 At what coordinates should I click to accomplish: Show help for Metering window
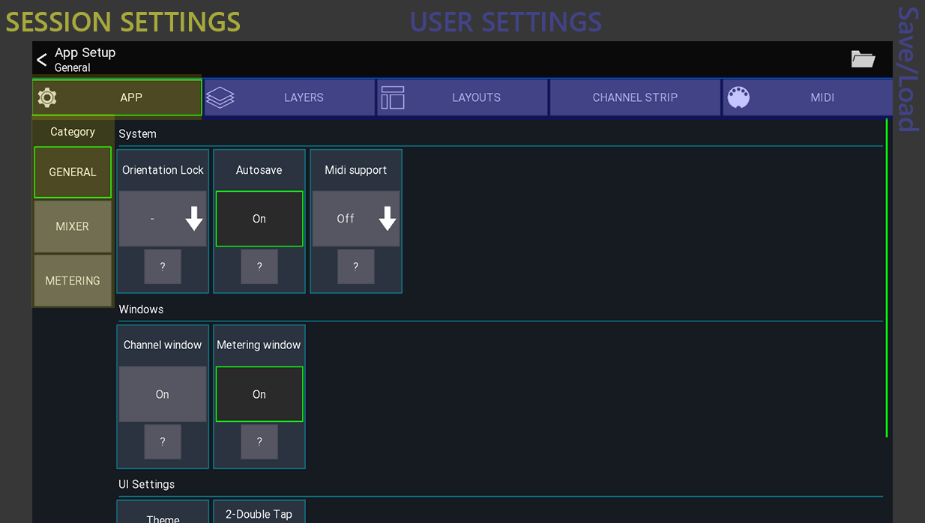(259, 442)
